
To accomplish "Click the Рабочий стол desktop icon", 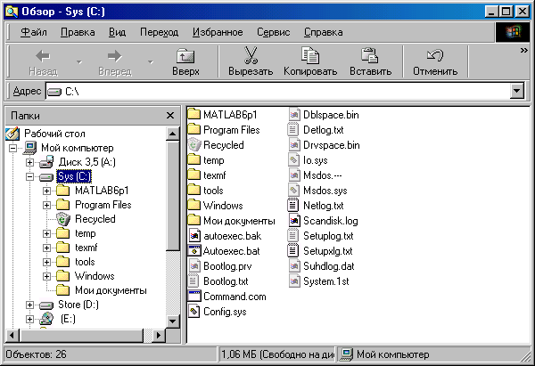I will (x=12, y=134).
